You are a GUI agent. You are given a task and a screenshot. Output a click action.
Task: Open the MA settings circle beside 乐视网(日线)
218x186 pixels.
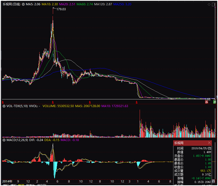23,4
